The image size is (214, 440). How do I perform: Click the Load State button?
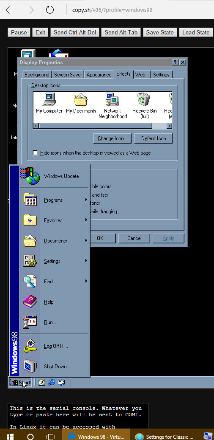point(196,32)
